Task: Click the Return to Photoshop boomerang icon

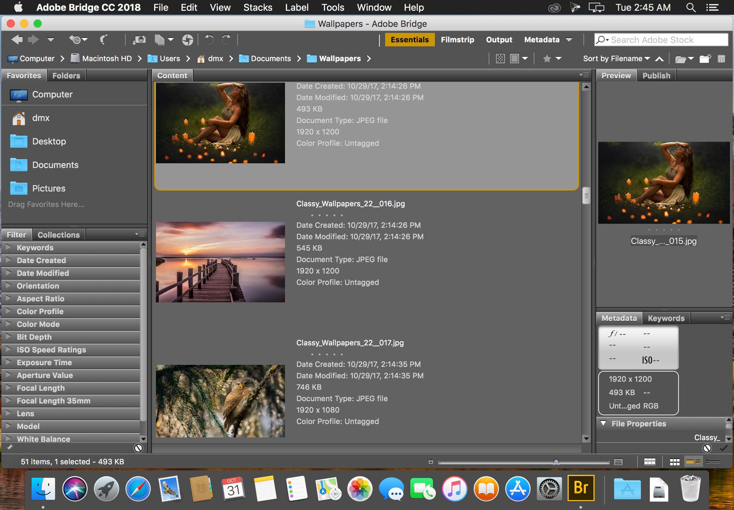Action: [x=104, y=40]
